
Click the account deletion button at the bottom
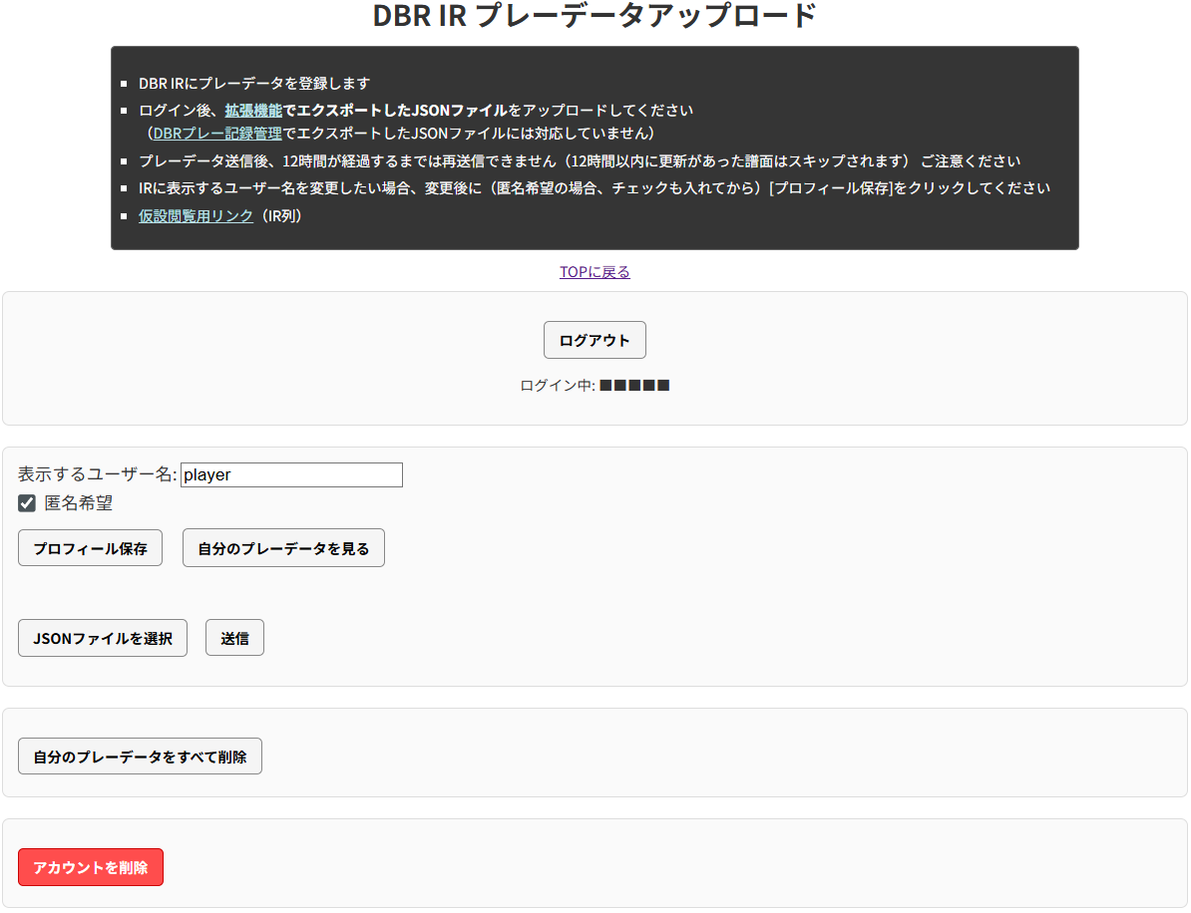coord(90,867)
